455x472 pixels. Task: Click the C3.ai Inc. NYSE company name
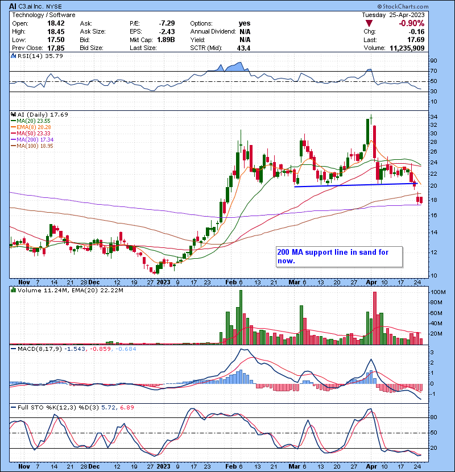pyautogui.click(x=40, y=7)
